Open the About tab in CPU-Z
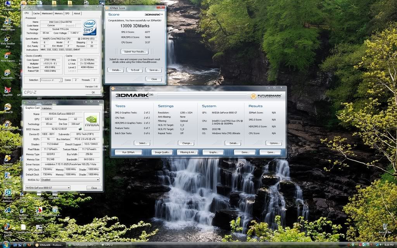The image size is (397, 248). coord(77,14)
